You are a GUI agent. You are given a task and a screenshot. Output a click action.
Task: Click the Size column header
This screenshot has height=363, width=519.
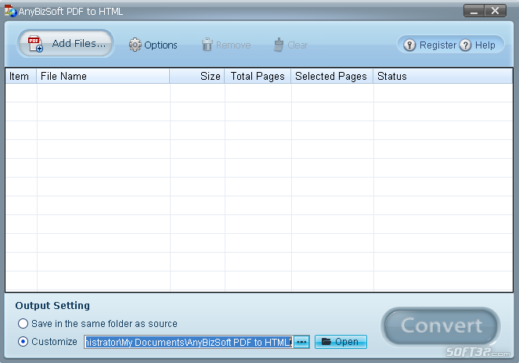197,77
